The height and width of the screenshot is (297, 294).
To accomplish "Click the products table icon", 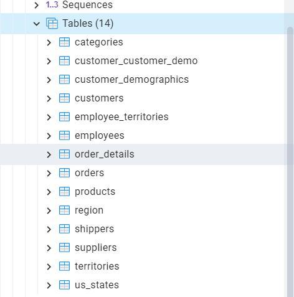I will (64, 192).
